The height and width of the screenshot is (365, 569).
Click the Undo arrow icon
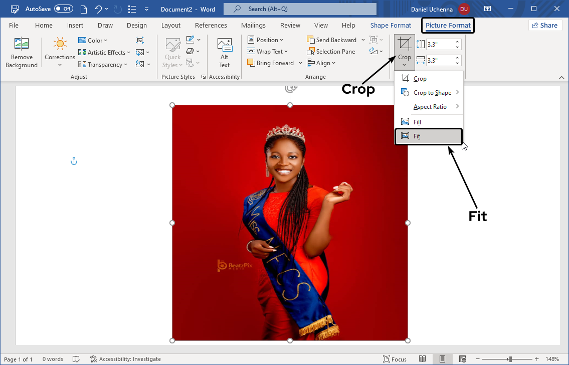coord(98,9)
